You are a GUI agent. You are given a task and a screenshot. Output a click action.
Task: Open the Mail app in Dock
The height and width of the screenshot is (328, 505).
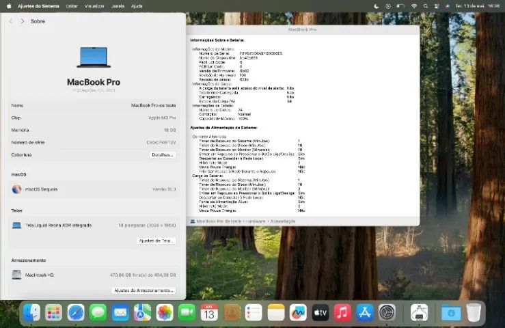coord(120,312)
